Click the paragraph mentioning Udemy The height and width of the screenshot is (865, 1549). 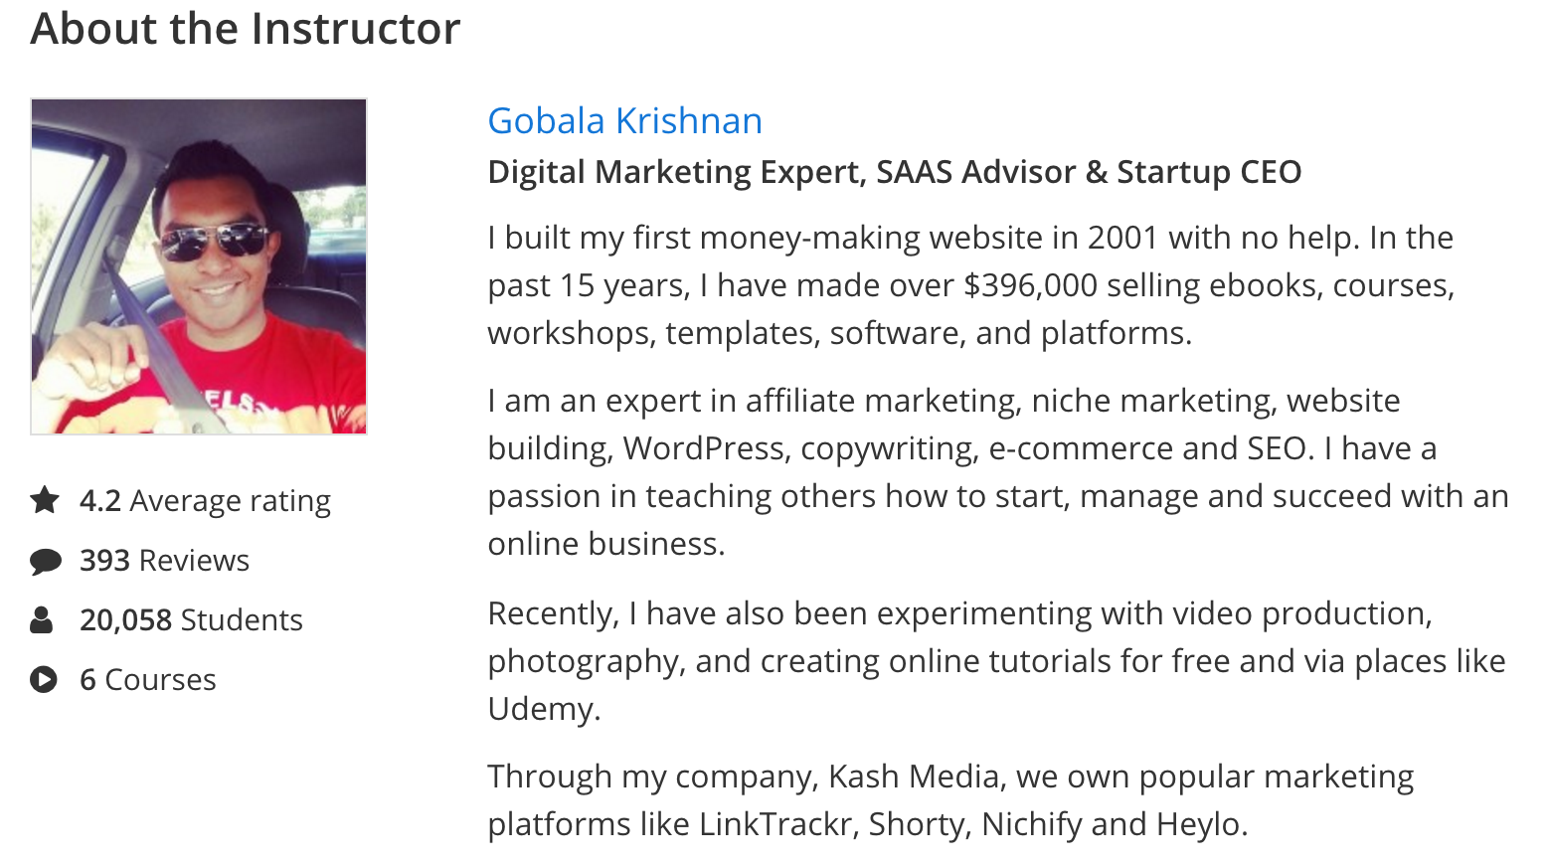tap(996, 661)
